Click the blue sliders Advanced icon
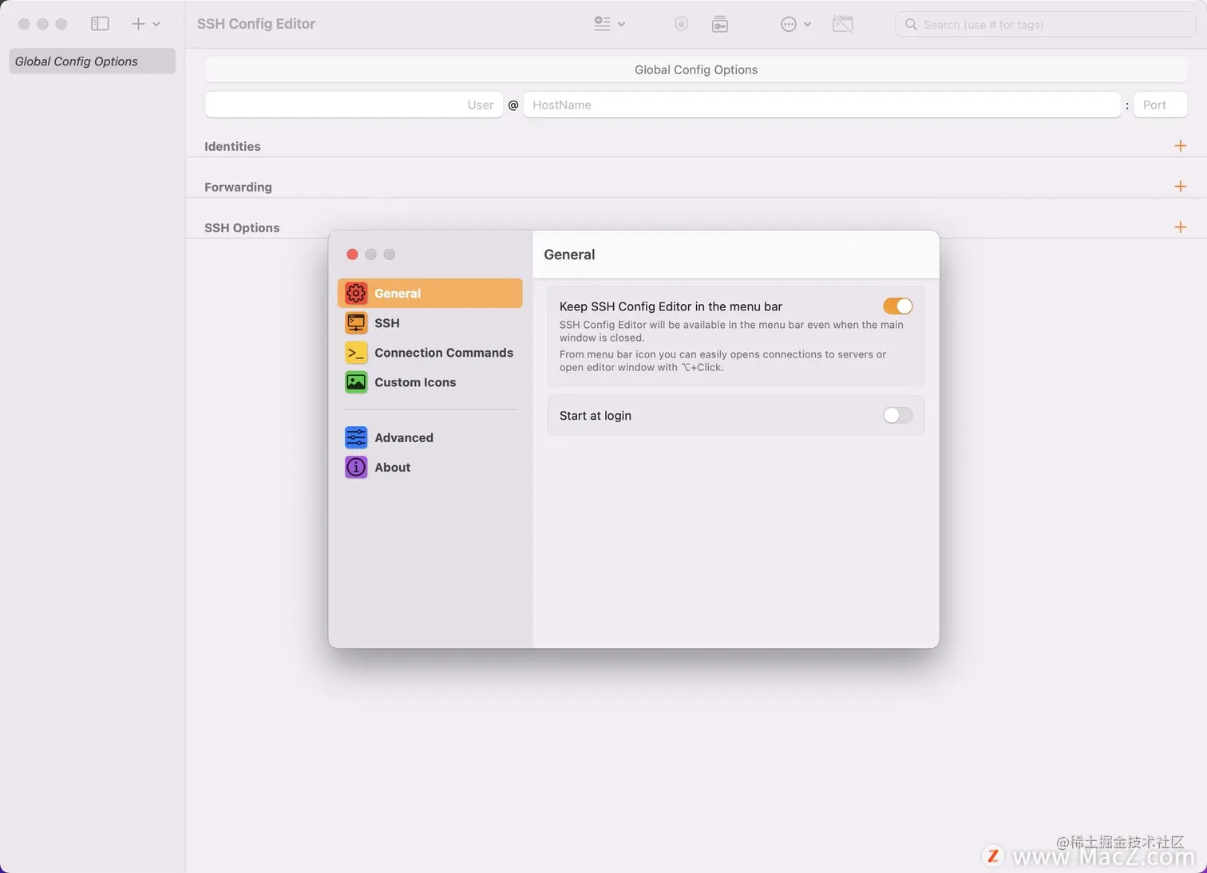1207x873 pixels. 356,437
